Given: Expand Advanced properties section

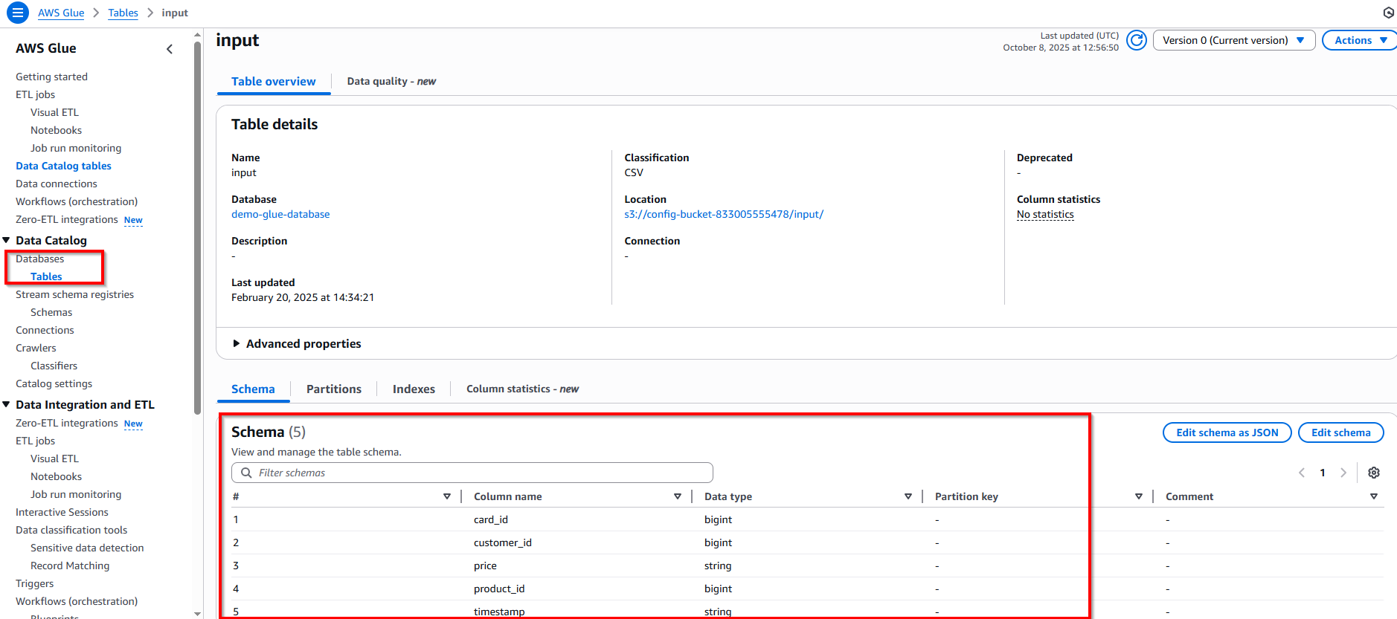Looking at the screenshot, I should point(237,343).
